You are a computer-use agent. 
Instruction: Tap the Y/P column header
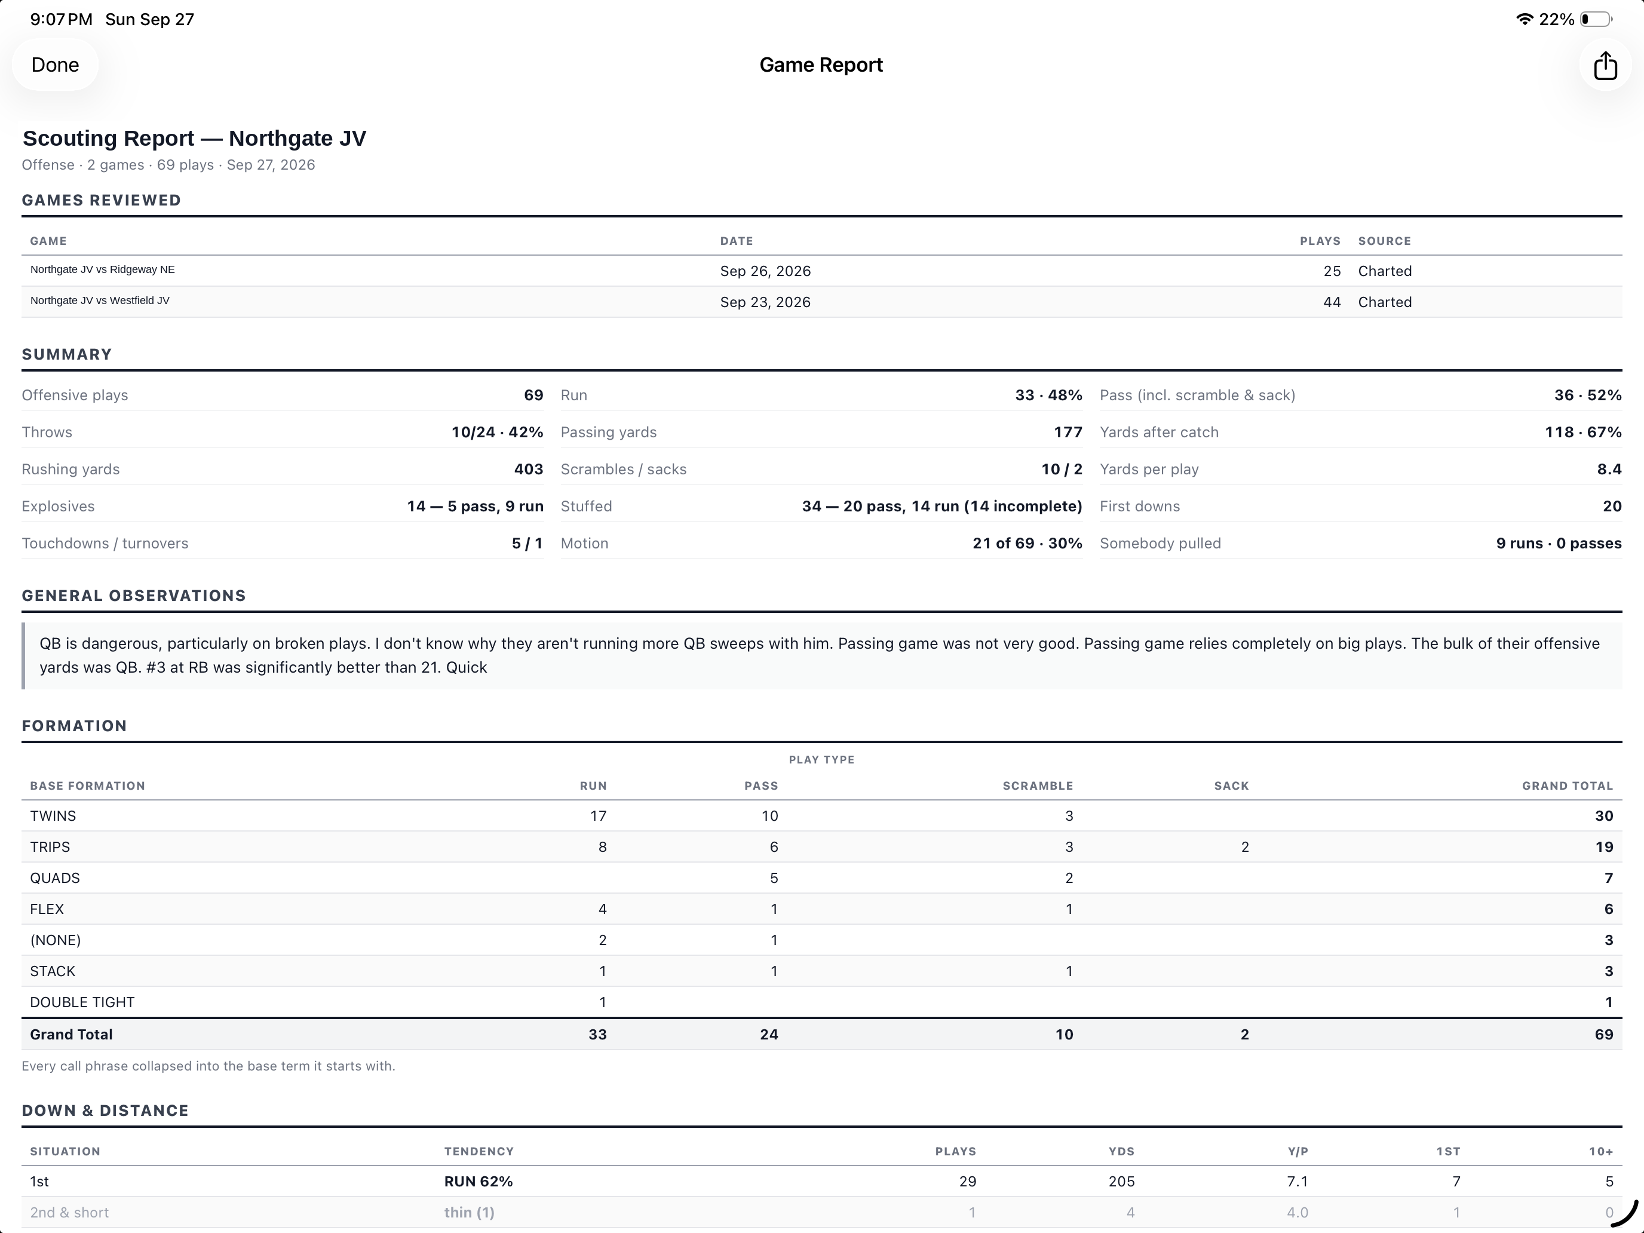pos(1298,1151)
